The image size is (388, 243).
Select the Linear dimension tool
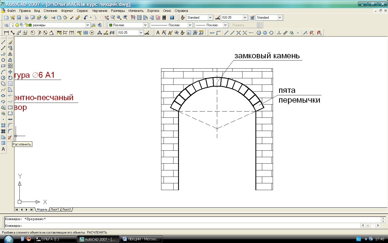[x=6, y=33]
